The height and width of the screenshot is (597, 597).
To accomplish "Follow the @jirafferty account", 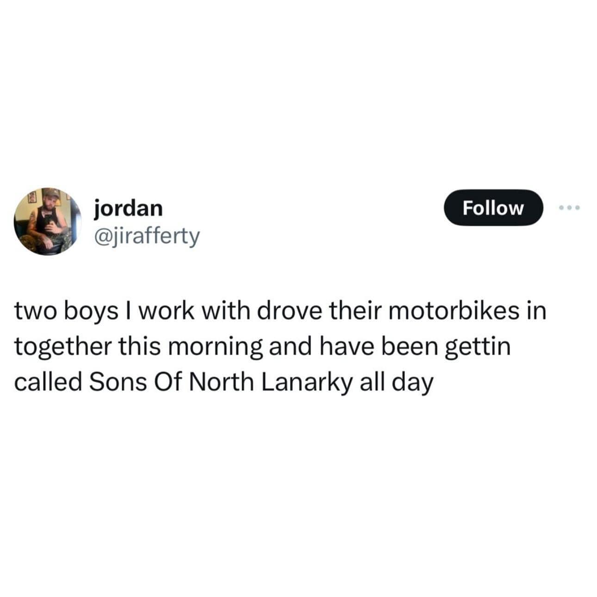I will [493, 208].
